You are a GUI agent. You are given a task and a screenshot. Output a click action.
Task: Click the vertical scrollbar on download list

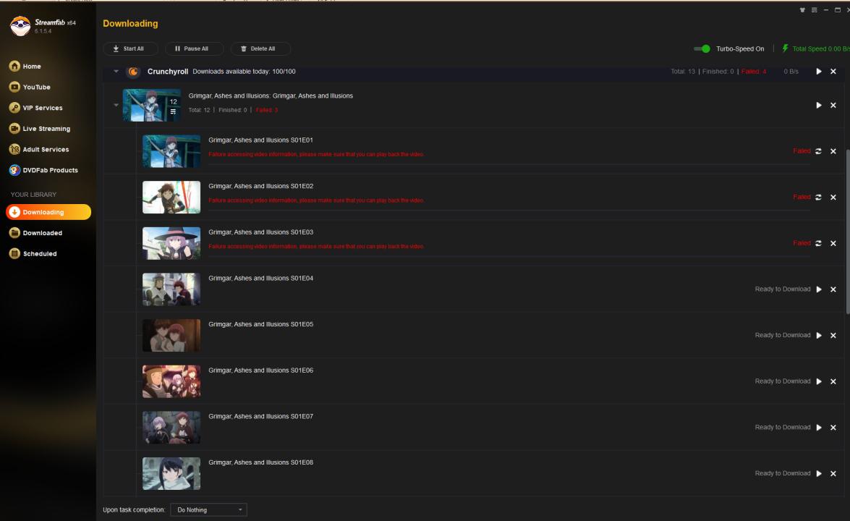[x=847, y=233]
